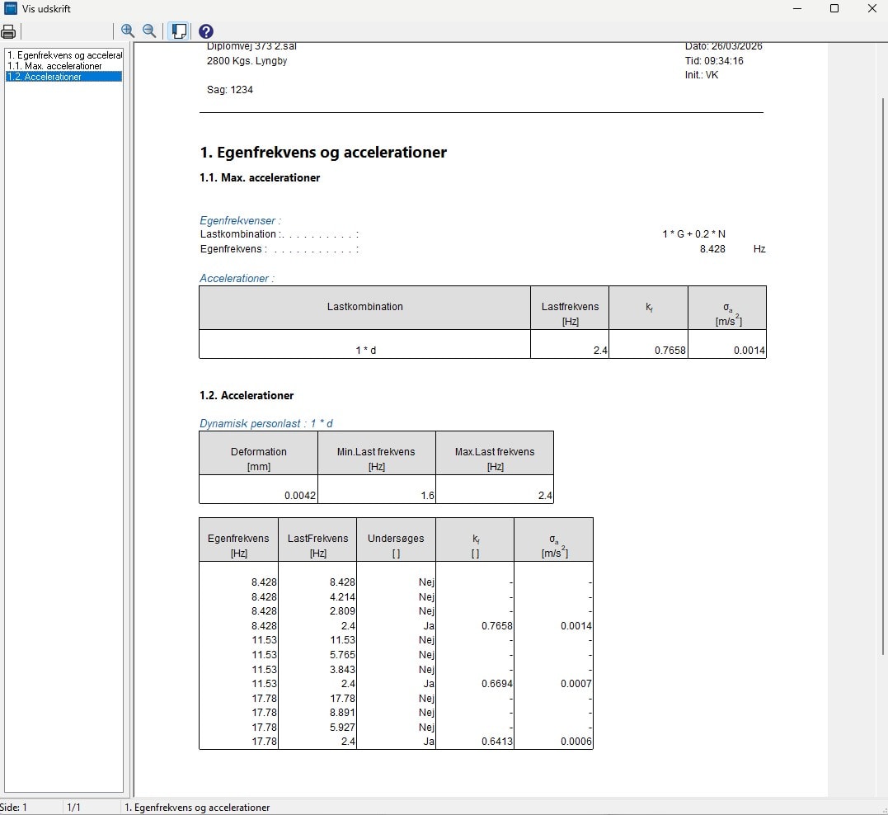Open help via the question mark icon
The image size is (888, 815).
click(206, 31)
